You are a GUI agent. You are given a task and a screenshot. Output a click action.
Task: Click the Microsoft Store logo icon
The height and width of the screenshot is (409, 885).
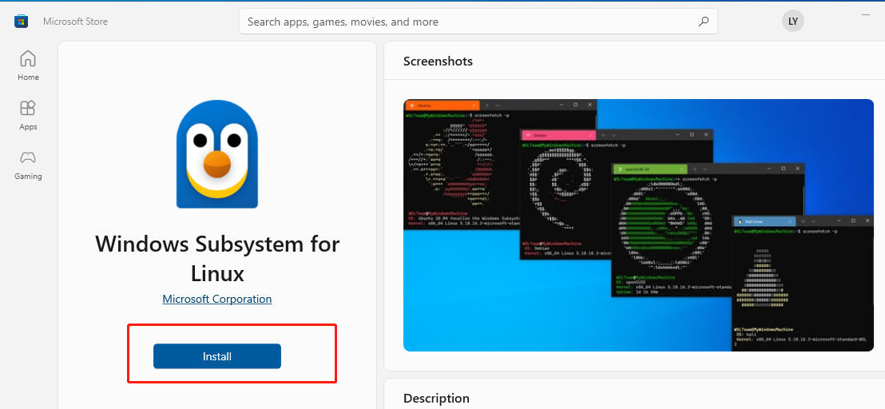(22, 22)
